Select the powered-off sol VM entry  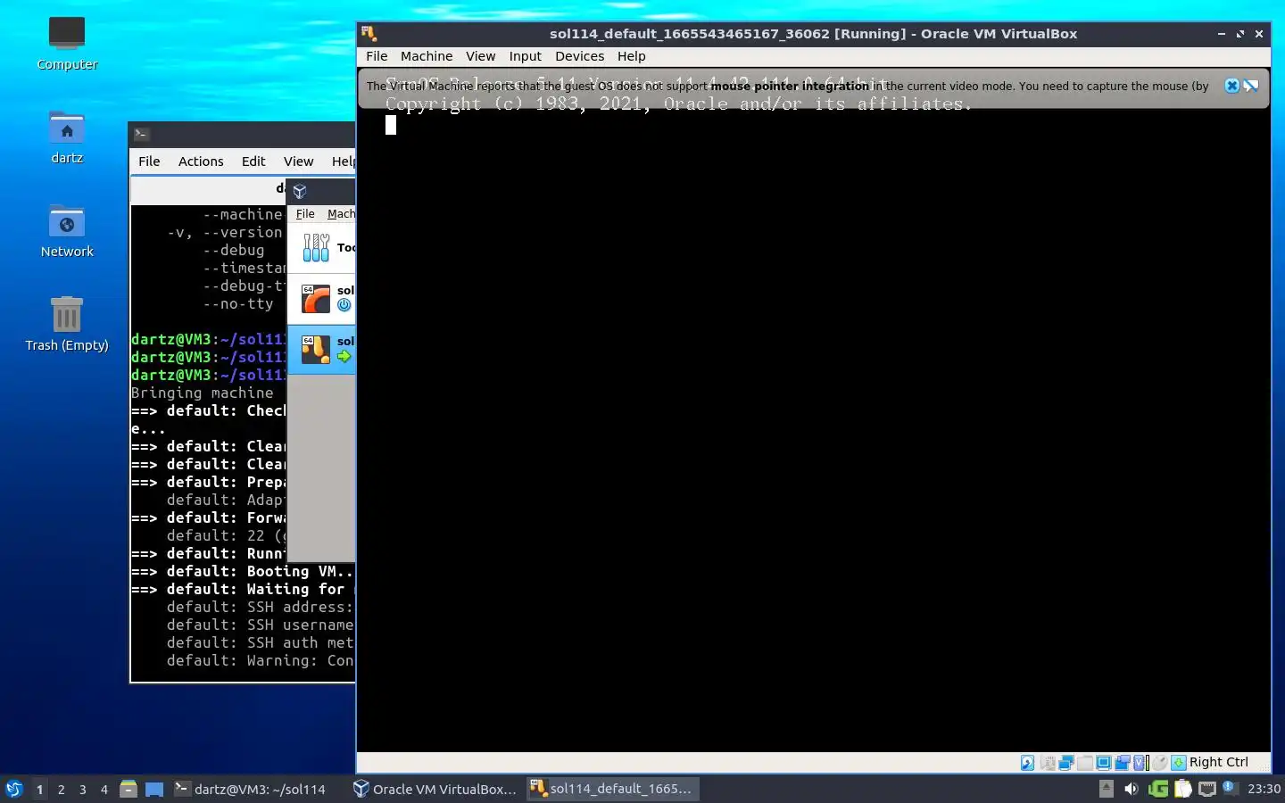[x=322, y=298]
